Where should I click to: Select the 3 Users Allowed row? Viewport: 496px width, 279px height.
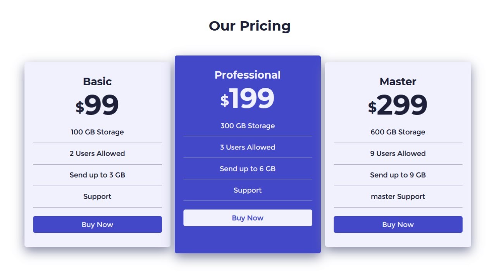click(248, 147)
